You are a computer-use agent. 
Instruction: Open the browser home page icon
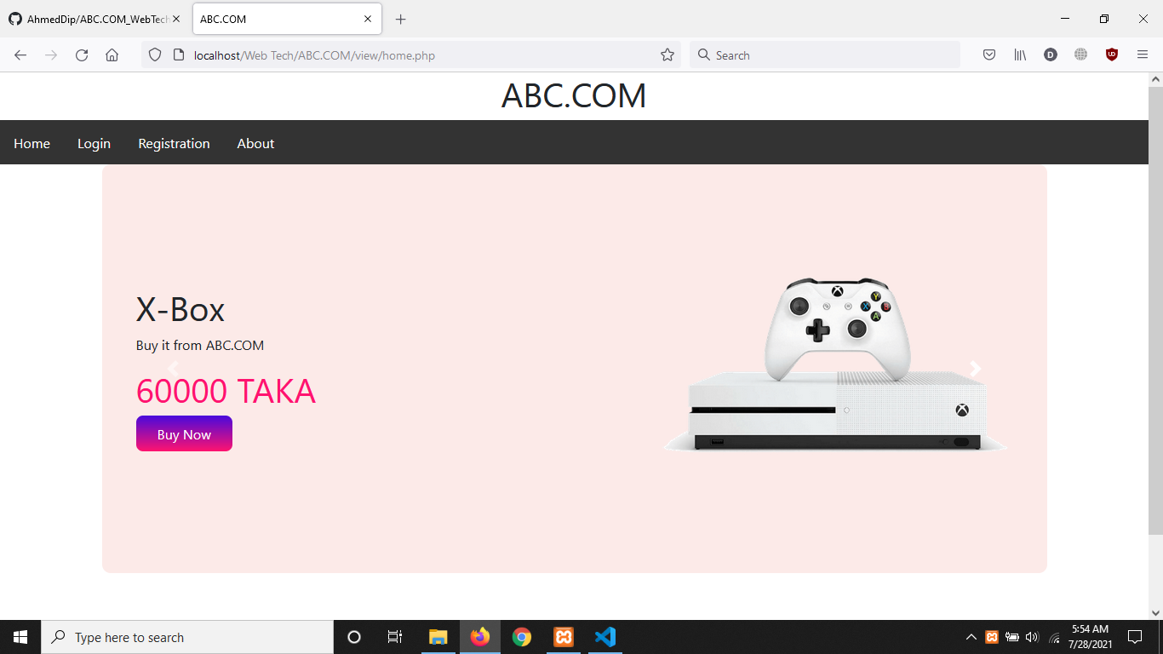coord(112,54)
